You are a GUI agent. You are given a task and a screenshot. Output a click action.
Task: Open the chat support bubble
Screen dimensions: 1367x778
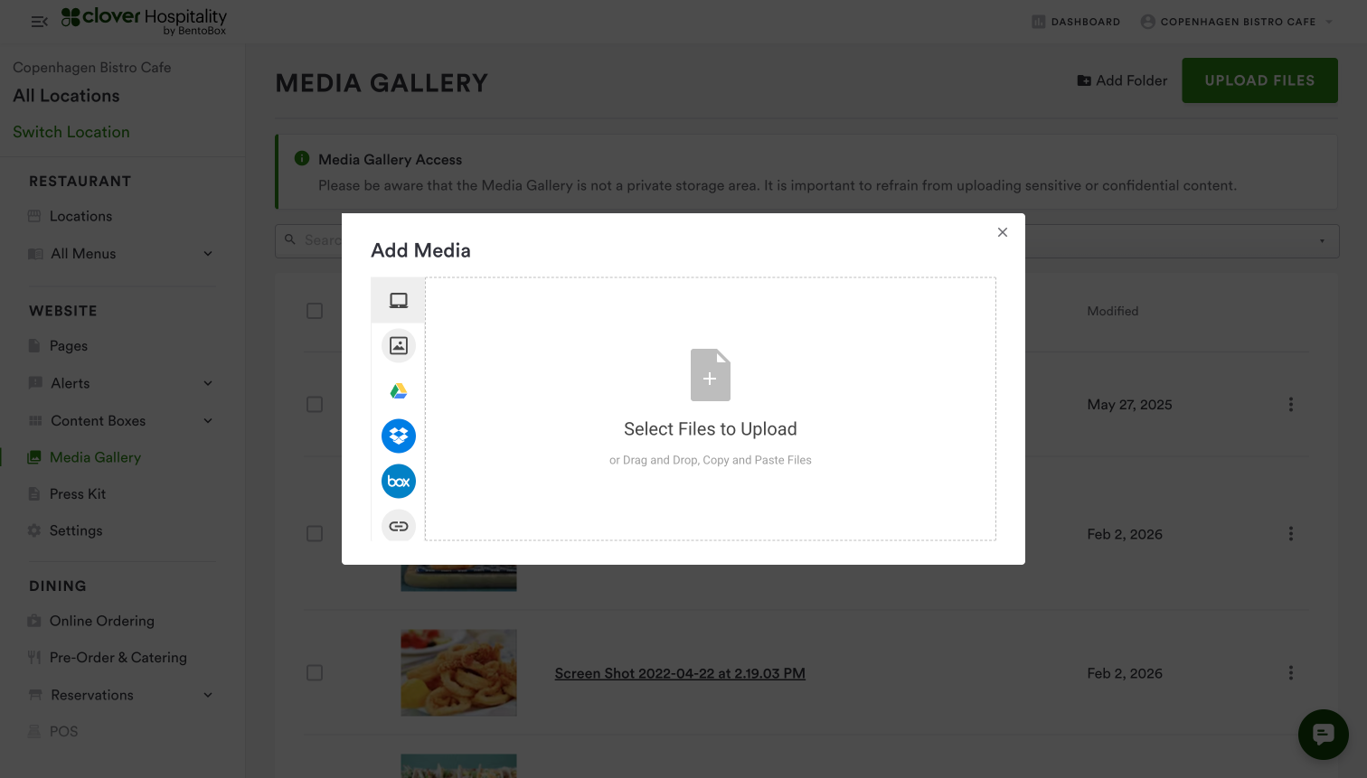[x=1323, y=735]
